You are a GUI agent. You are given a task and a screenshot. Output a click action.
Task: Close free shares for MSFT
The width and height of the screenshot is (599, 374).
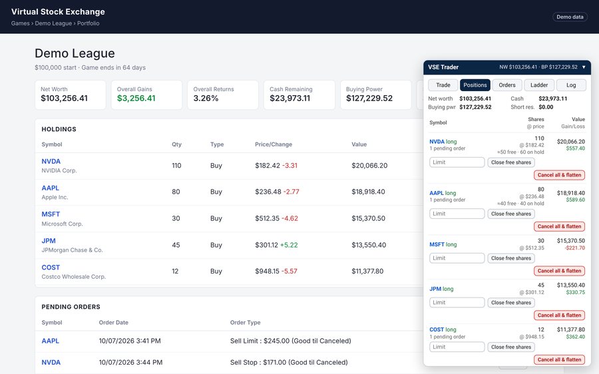coord(511,258)
